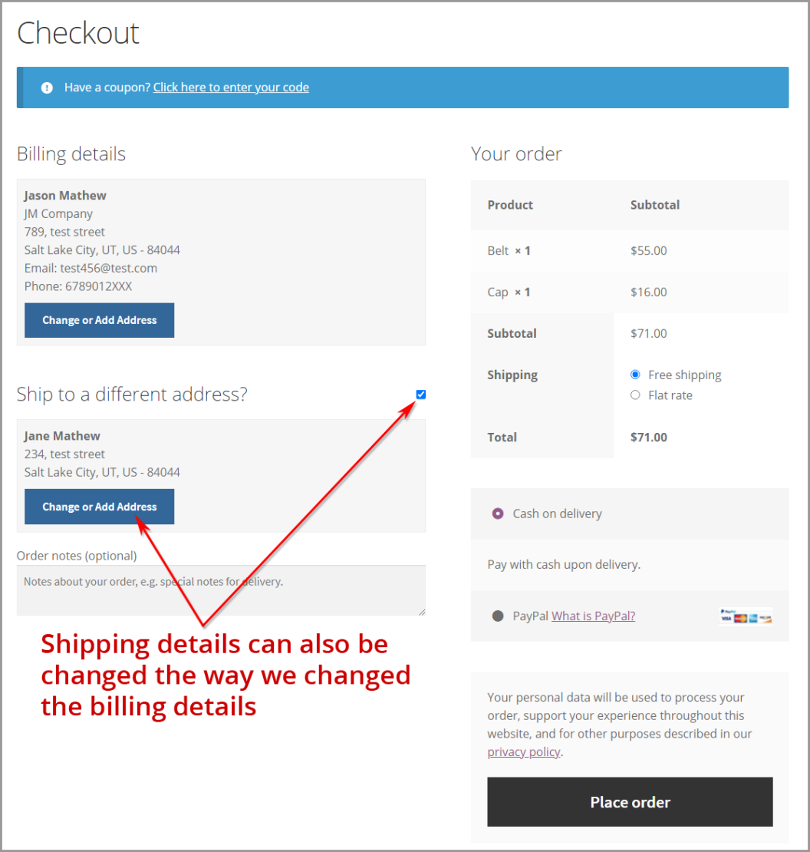This screenshot has width=810, height=852.
Task: Click the Mastercard icon near PayPal
Action: click(740, 619)
